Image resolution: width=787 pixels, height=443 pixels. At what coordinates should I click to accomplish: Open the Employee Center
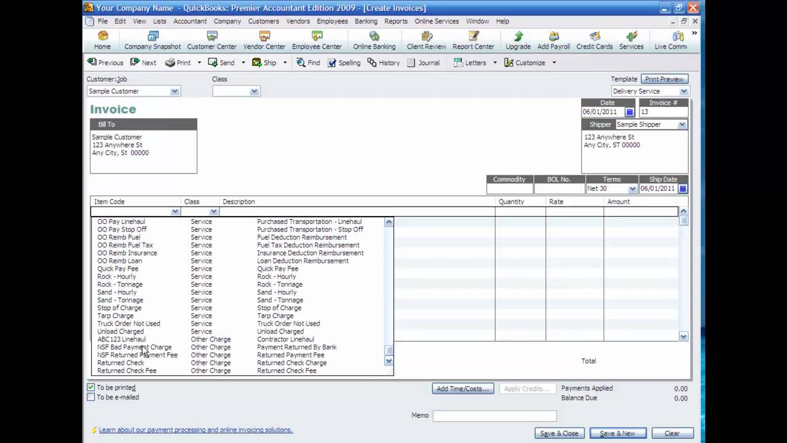(317, 41)
